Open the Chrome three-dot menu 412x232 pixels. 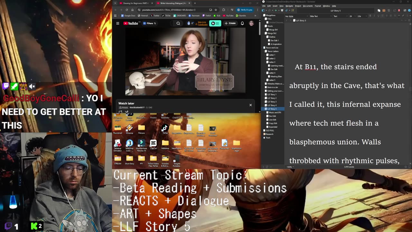point(257,10)
